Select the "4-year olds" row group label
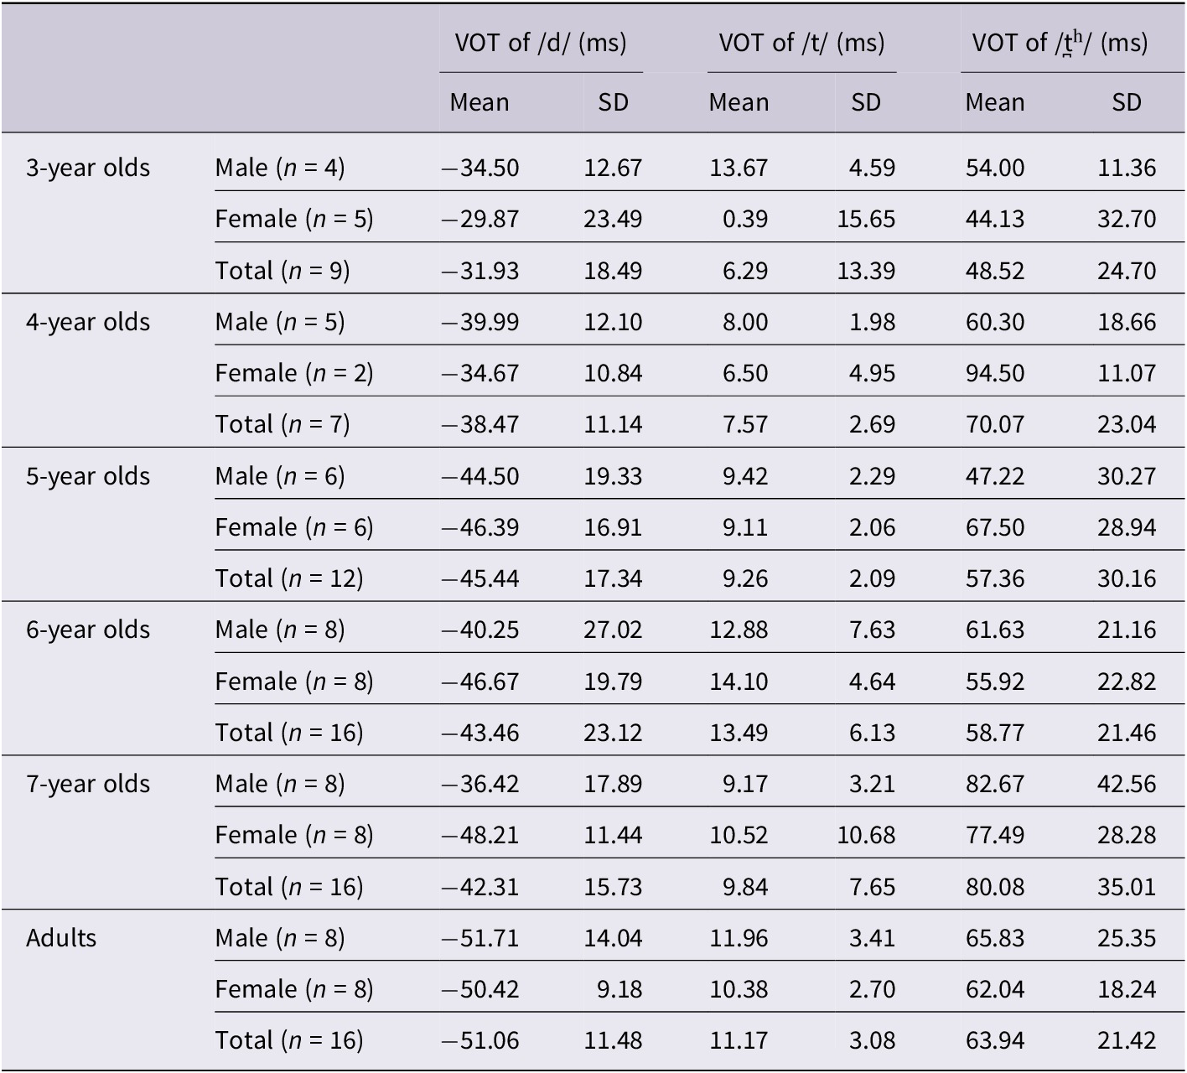Screen dimensions: 1187x1073 [x=88, y=322]
